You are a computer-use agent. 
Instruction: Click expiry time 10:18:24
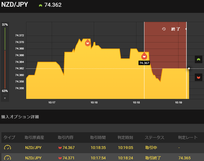point(125,158)
